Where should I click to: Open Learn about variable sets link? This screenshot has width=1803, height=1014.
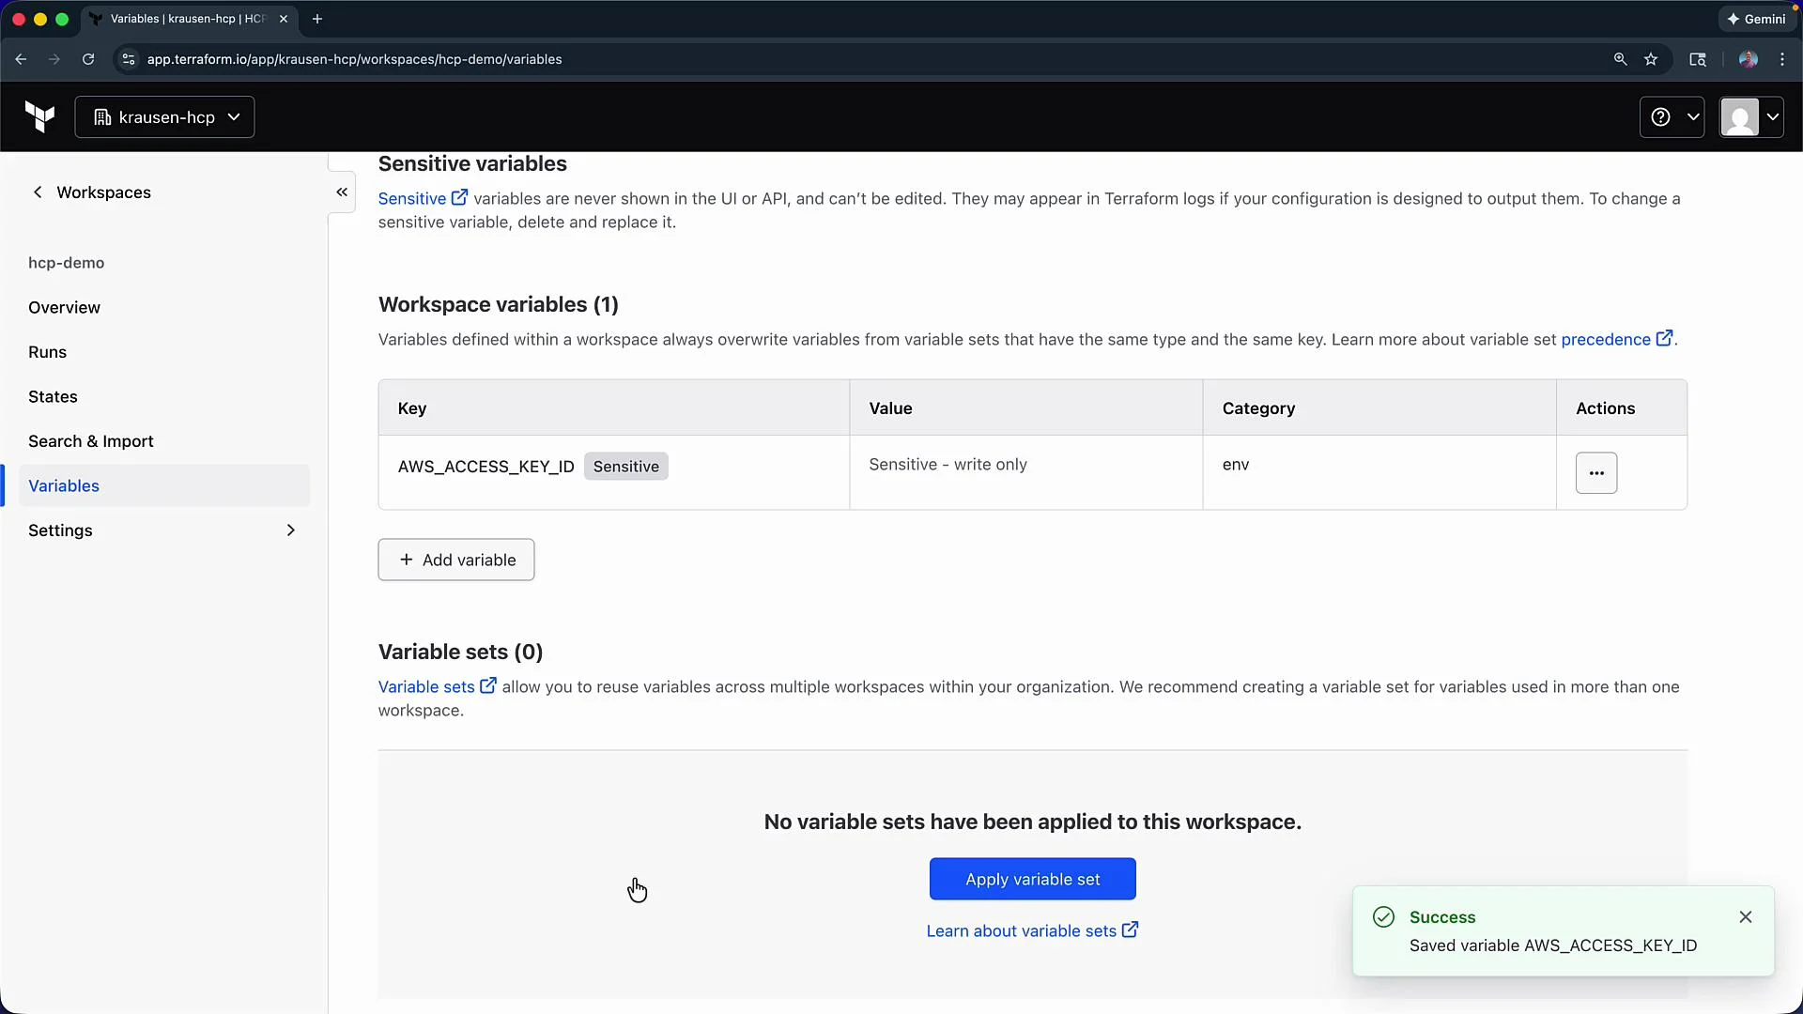pos(1032,930)
